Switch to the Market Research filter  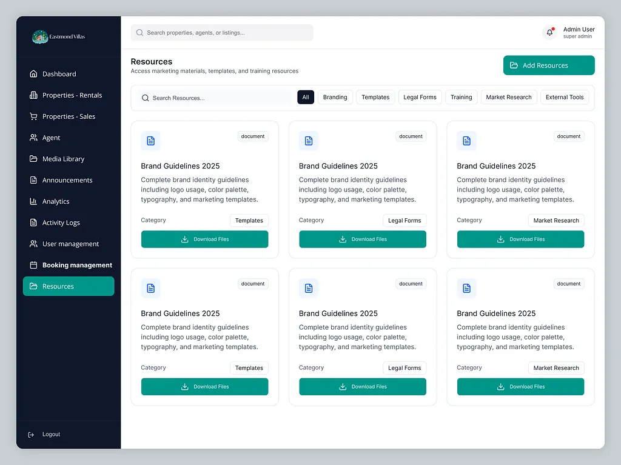click(x=508, y=97)
